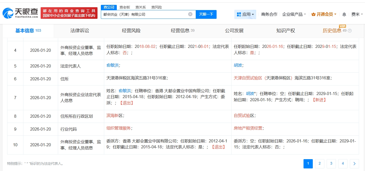Switch to the 查关系 search tab
The image size is (365, 171).
coord(140,7)
